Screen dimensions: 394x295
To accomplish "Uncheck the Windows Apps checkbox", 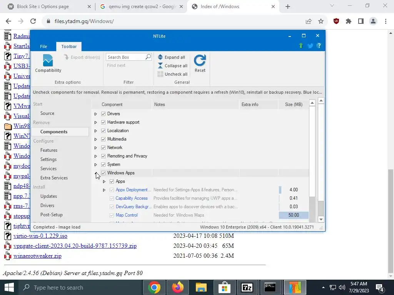I will click(x=103, y=173).
